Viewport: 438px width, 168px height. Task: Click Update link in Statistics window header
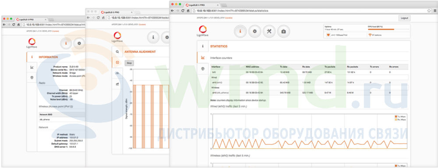coord(229,18)
